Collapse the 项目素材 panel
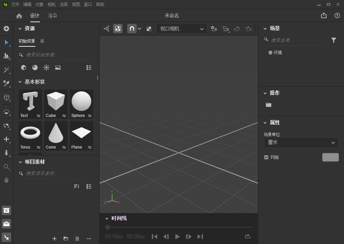Screen dimensions: 344x244 [20, 162]
